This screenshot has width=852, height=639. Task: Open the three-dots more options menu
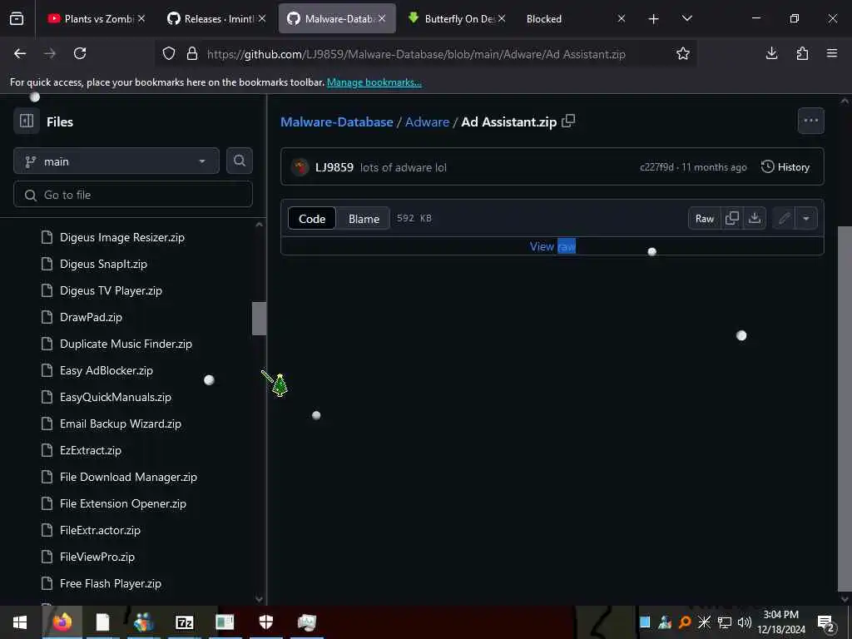810,121
